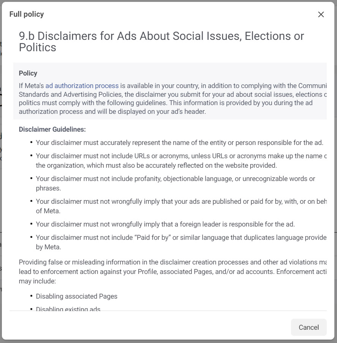Click the "Full policy" dialog title
The image size is (337, 343).
click(x=27, y=14)
